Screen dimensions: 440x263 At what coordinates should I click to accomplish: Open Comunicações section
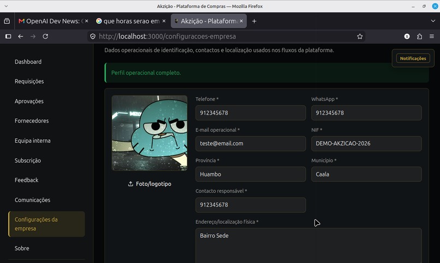click(33, 200)
